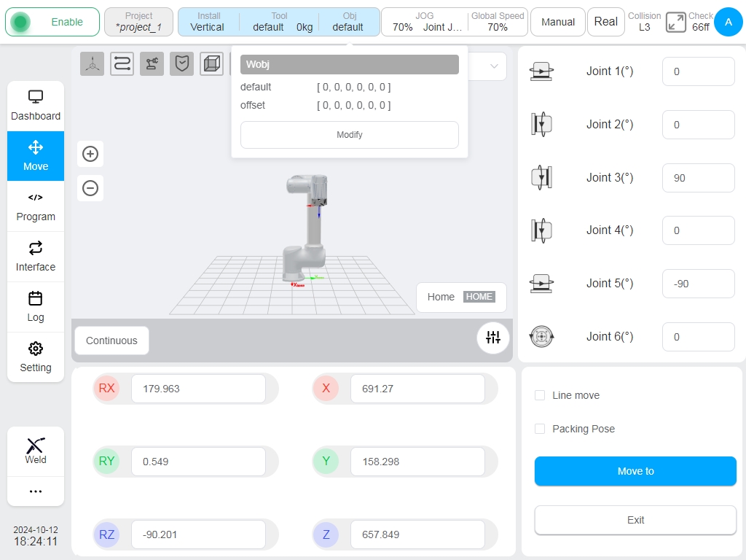Open the project_1 project selector

[138, 22]
